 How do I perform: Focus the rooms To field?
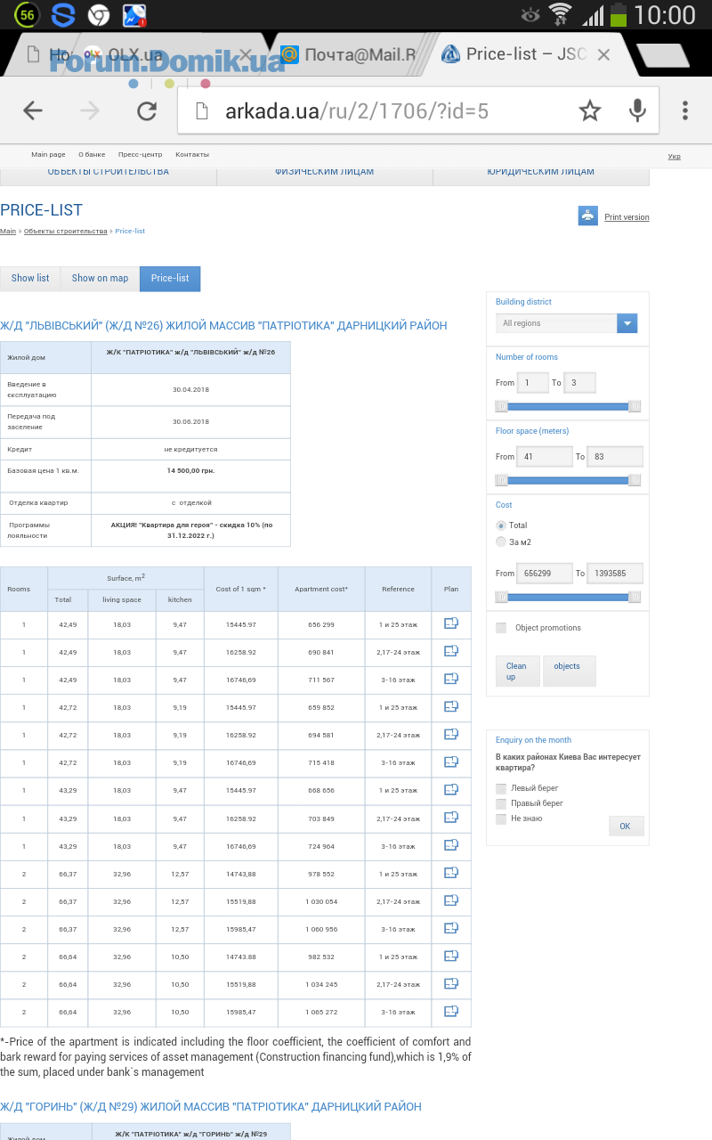[x=580, y=382]
